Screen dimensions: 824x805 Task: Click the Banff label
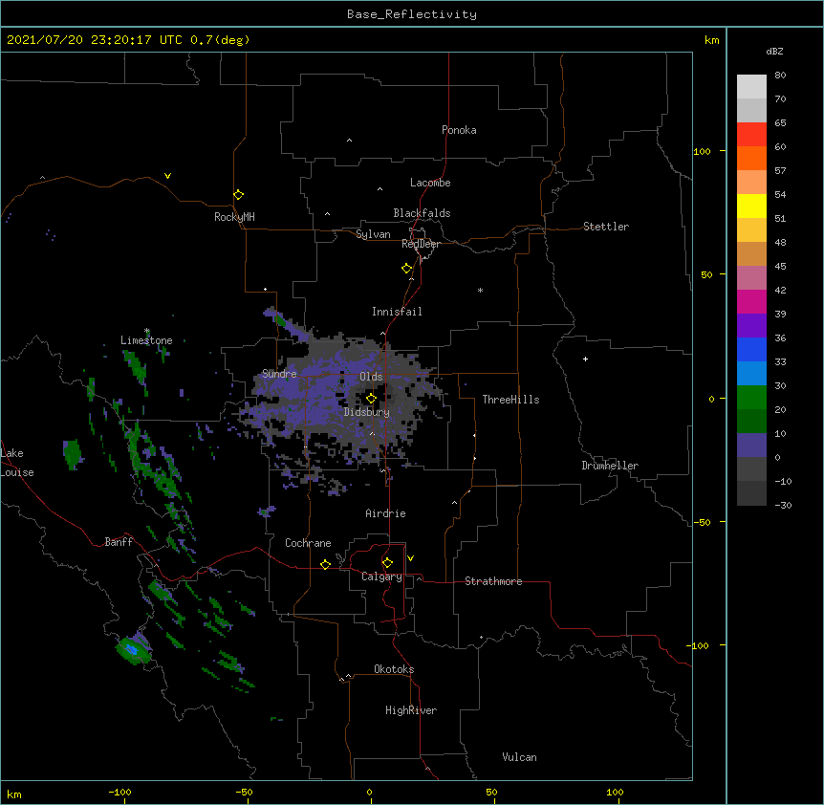click(x=119, y=542)
